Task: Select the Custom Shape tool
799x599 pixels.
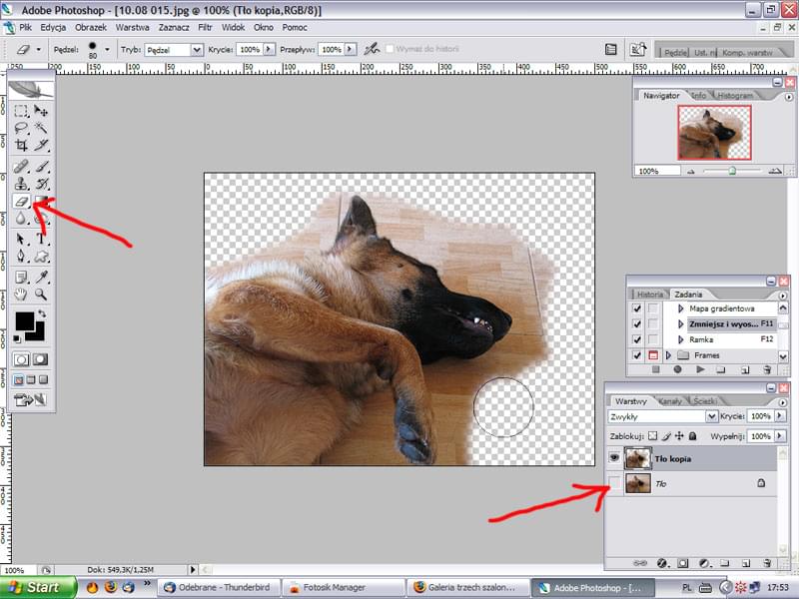Action: point(41,256)
